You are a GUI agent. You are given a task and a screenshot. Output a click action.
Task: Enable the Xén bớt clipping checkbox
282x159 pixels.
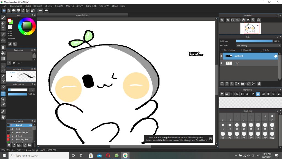[242, 50]
